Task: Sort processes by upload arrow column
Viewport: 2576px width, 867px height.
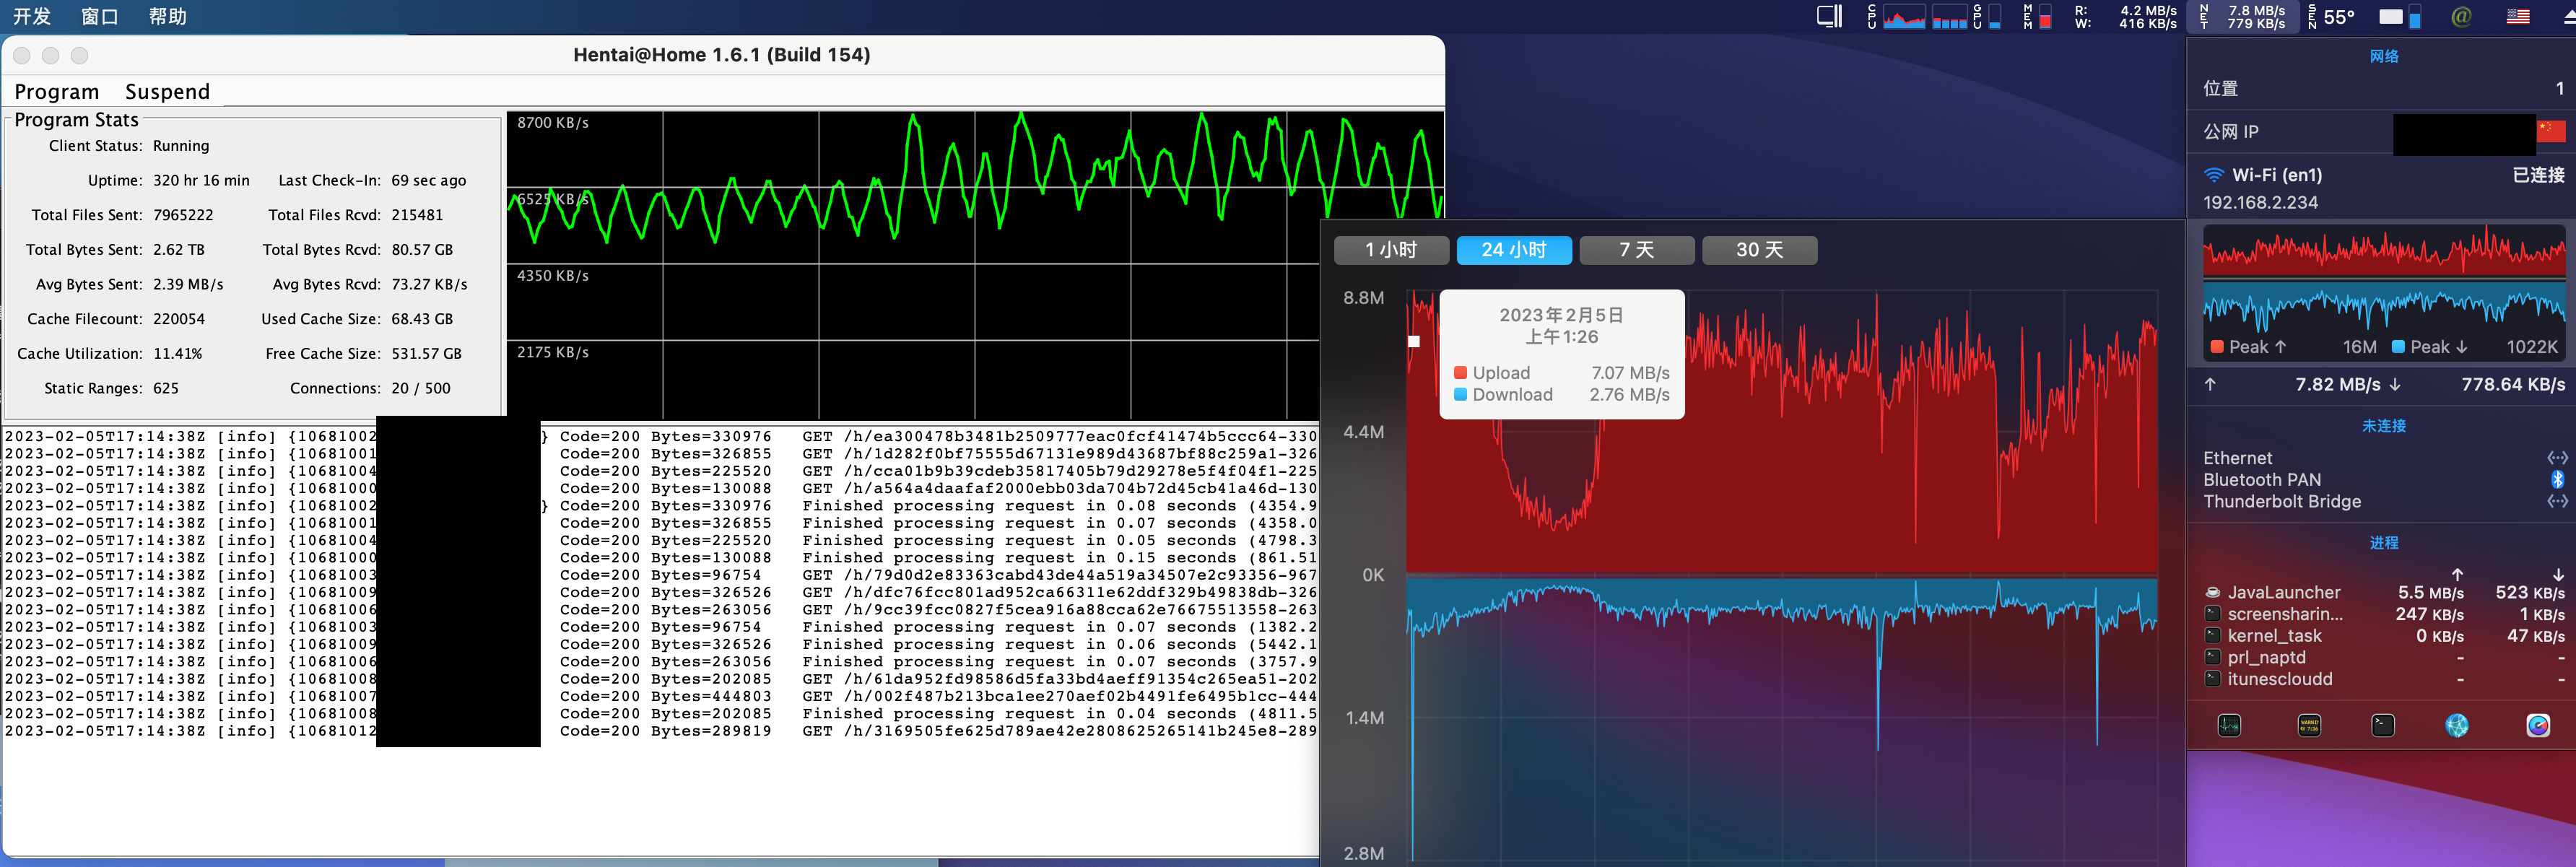Action: [2456, 574]
